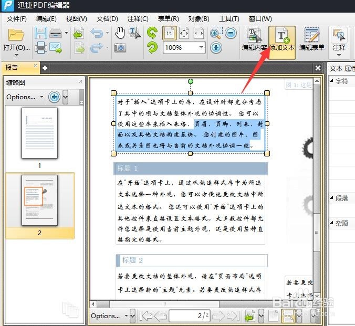Click the Zoom Out minus button

coord(231,33)
